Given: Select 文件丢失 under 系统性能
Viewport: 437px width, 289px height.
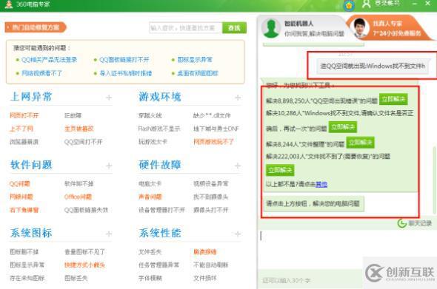Looking at the screenshot, I should coord(150,252).
